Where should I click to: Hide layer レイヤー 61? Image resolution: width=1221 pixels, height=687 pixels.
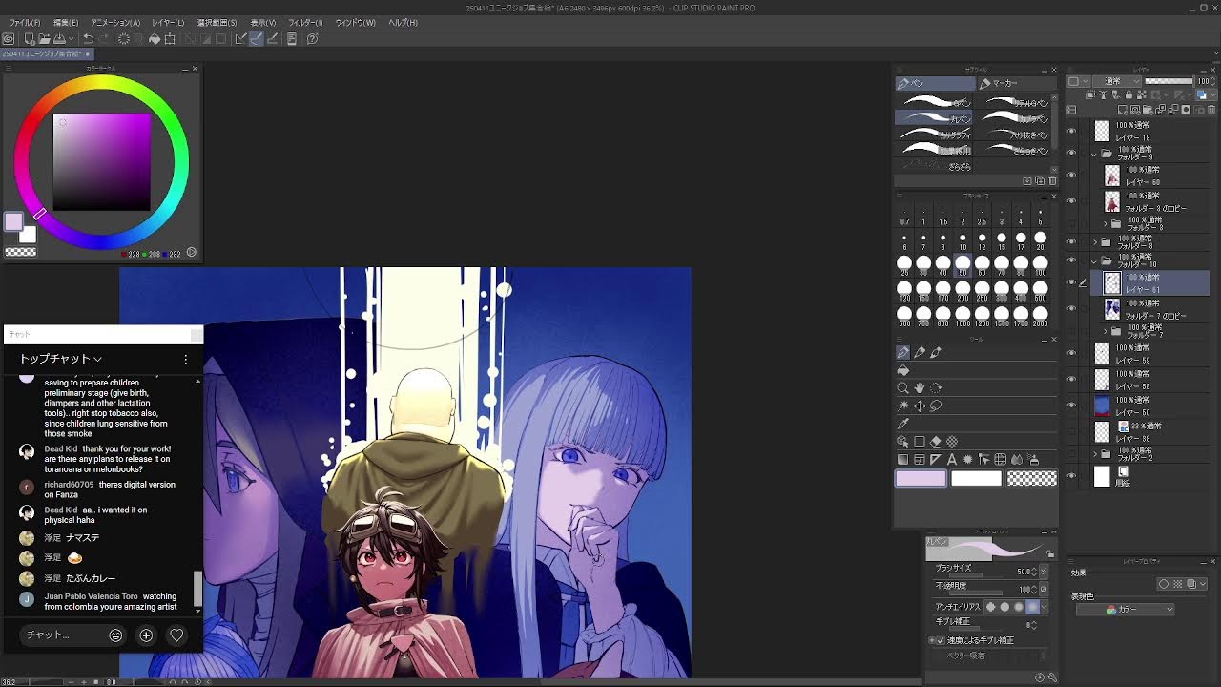click(x=1071, y=282)
